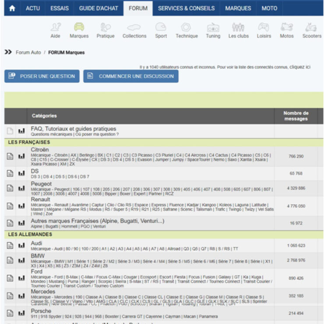Open the ACTU menu
Viewport: 324px width, 324px height.
33,8
